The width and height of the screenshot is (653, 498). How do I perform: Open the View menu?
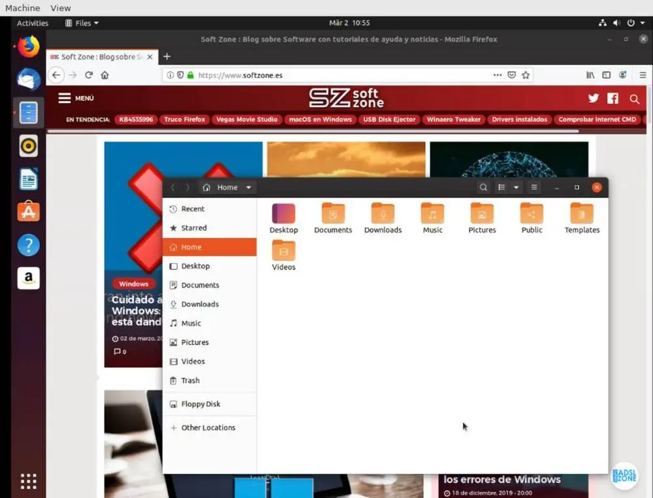[x=60, y=8]
